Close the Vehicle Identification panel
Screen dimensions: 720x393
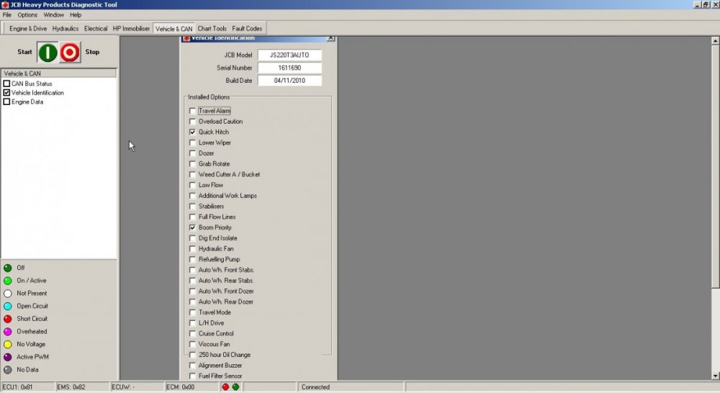coord(330,38)
